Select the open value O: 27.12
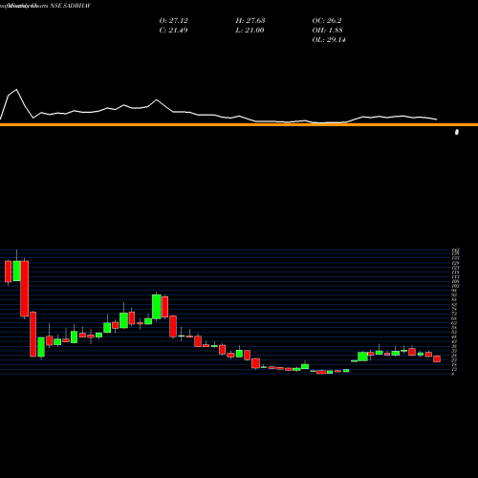The height and width of the screenshot is (478, 478). (x=173, y=21)
